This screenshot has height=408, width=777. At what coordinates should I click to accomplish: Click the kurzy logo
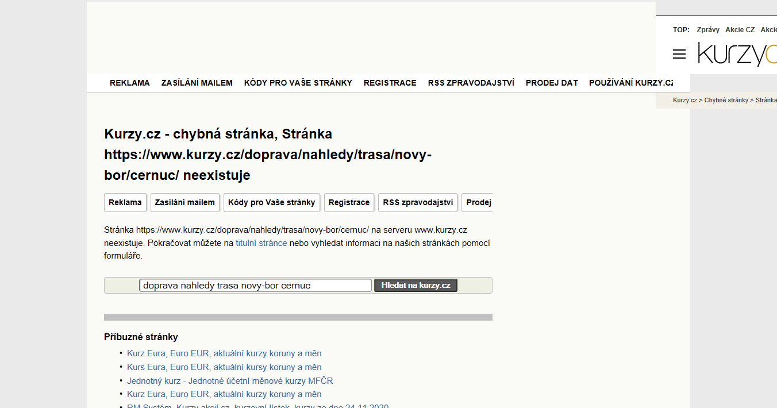[x=737, y=54]
